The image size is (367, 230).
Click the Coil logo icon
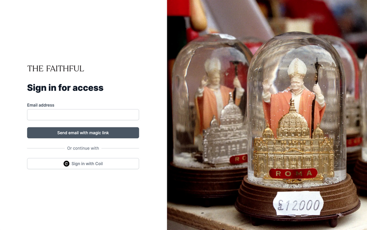pyautogui.click(x=66, y=164)
